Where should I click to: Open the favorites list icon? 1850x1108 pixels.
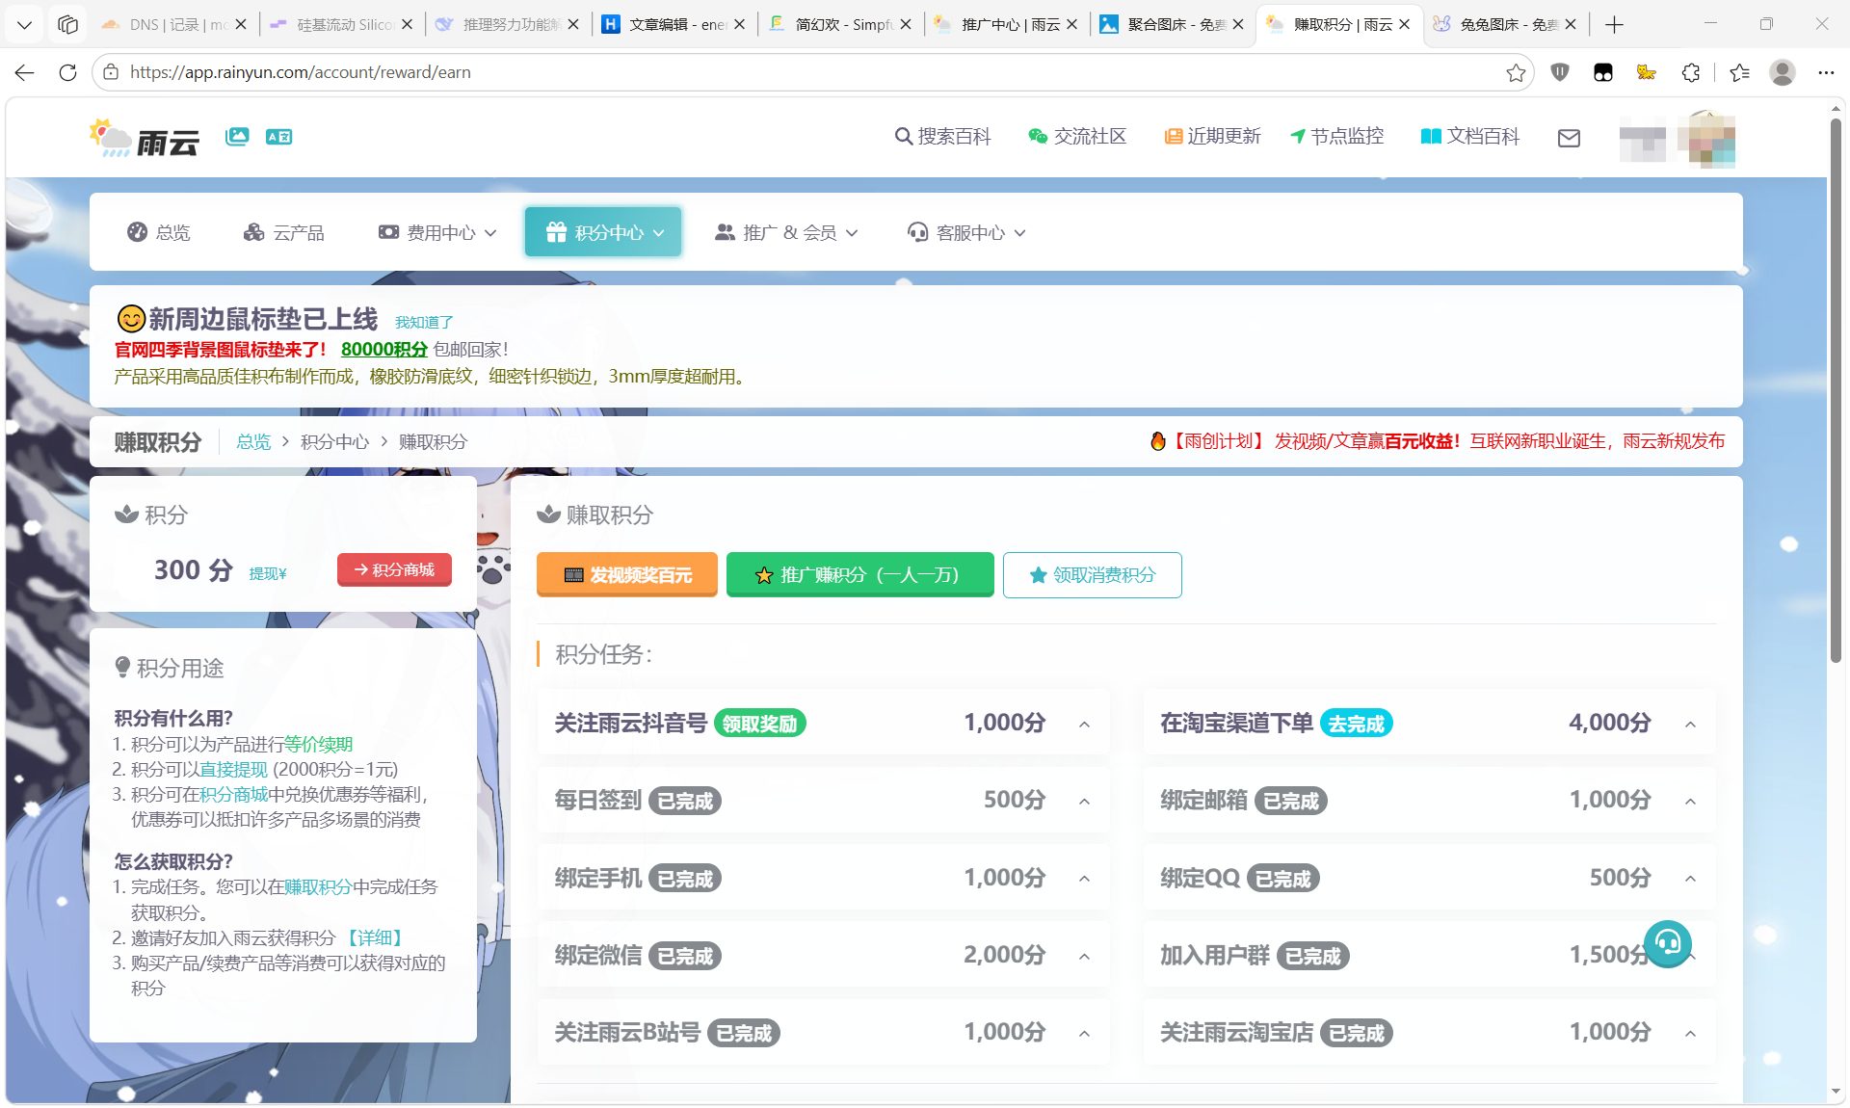coord(1739,72)
